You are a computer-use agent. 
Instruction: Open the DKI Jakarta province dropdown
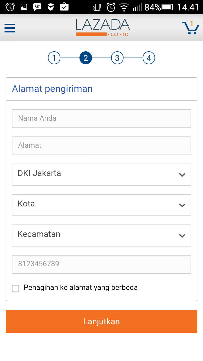[101, 174]
